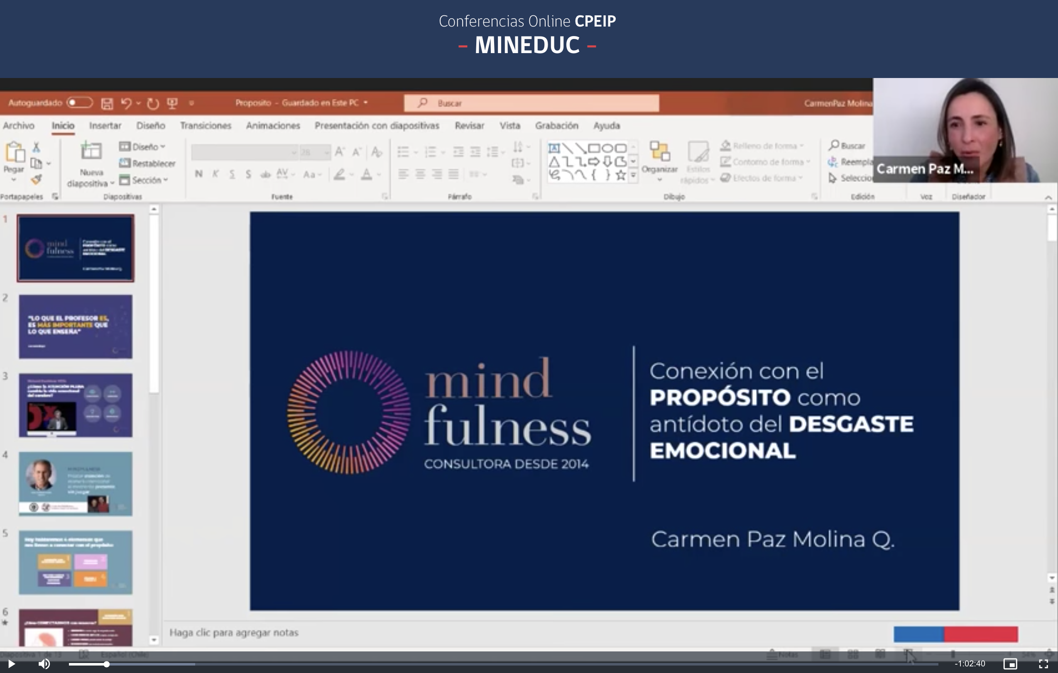1058x673 pixels.
Task: Select the oval shape in gallery
Action: 607,148
